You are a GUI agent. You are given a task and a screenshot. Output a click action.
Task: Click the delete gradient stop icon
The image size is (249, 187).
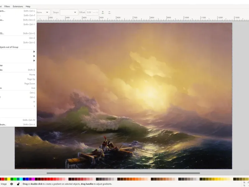pyautogui.click(x=109, y=12)
